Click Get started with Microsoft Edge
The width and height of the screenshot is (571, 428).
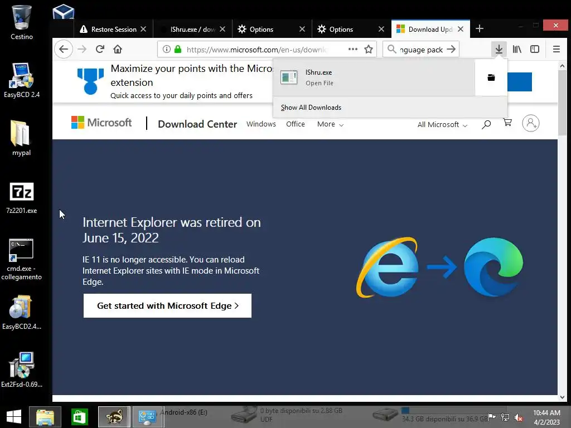tap(167, 306)
